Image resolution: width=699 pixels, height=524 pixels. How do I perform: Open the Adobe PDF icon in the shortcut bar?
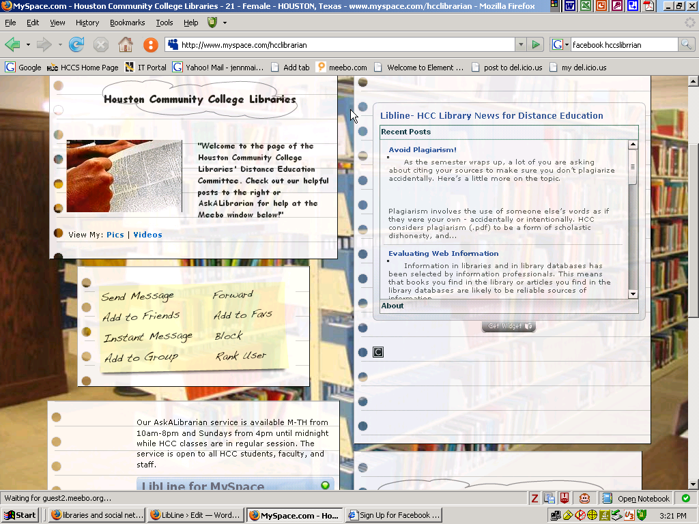pyautogui.click(x=648, y=5)
